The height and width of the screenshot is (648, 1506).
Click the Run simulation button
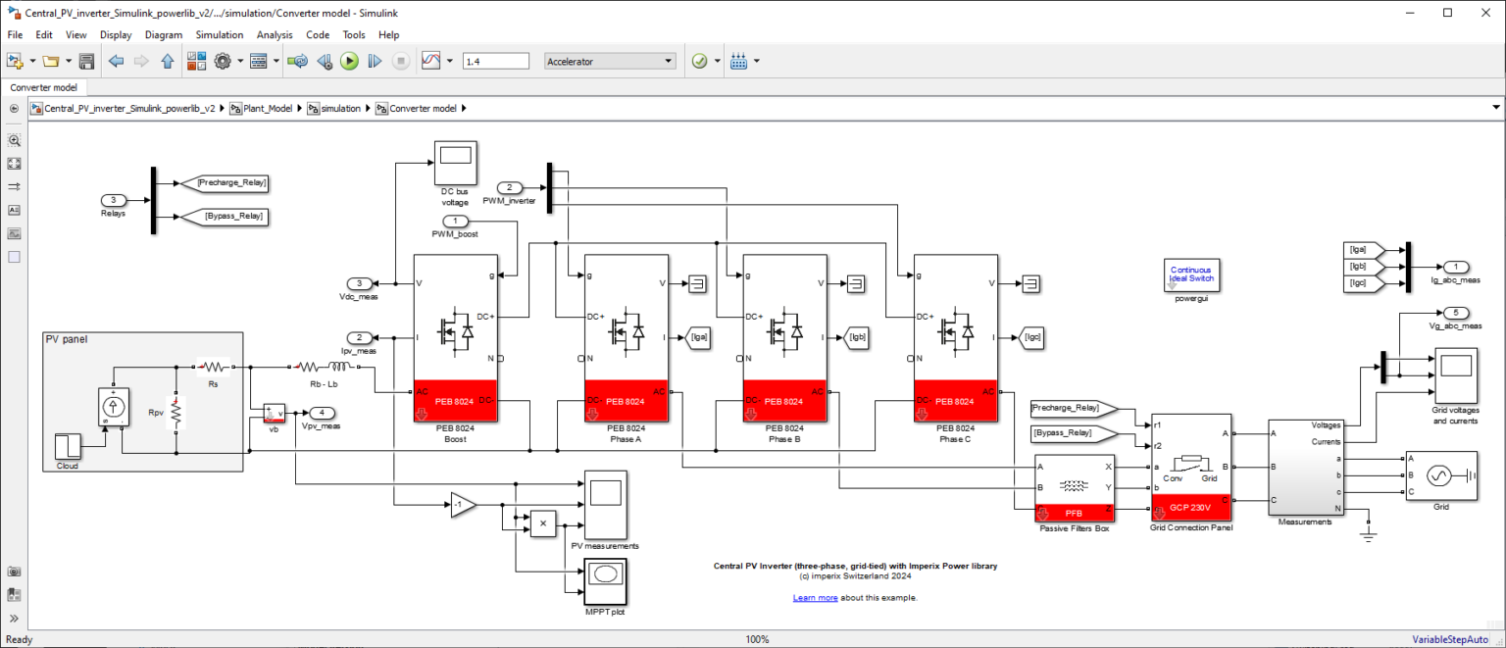click(x=350, y=60)
